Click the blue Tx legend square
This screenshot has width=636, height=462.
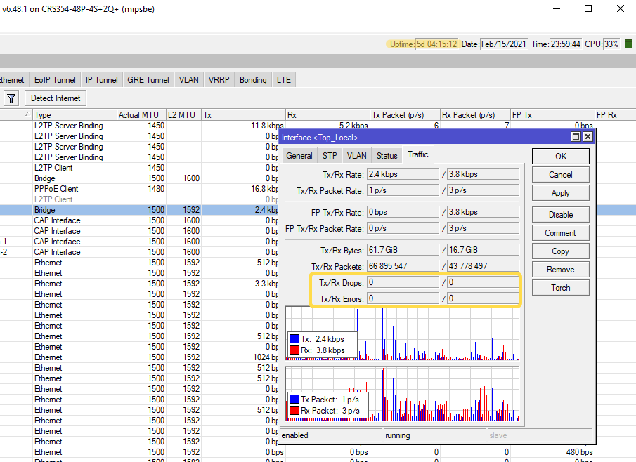(294, 339)
